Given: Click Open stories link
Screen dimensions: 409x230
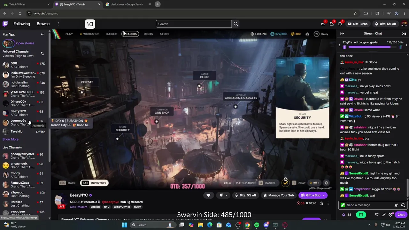Looking at the screenshot, I should pyautogui.click(x=25, y=43).
